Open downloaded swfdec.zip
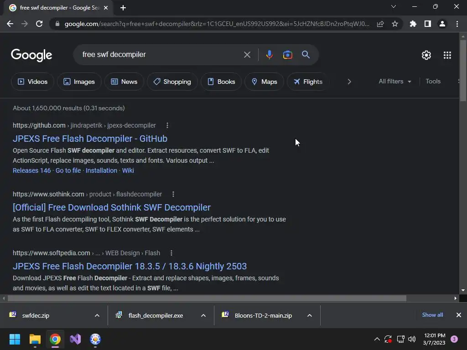The height and width of the screenshot is (350, 467). tap(36, 315)
